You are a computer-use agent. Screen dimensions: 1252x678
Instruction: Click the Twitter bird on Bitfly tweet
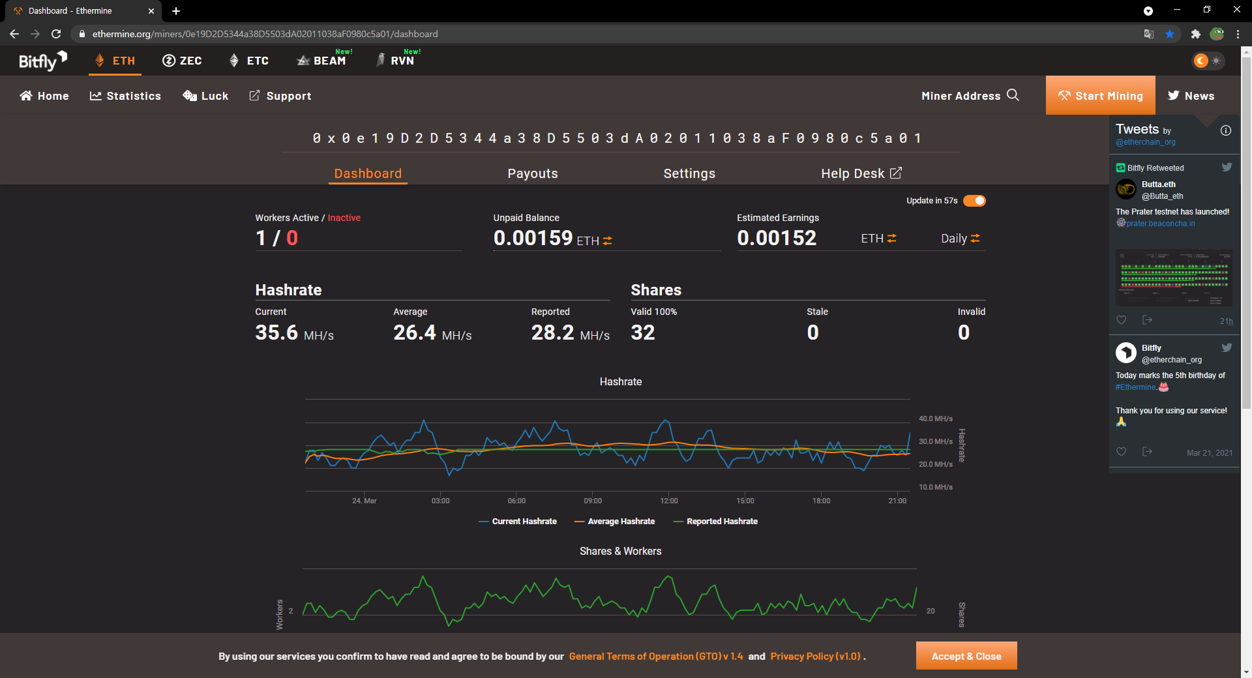pos(1227,347)
